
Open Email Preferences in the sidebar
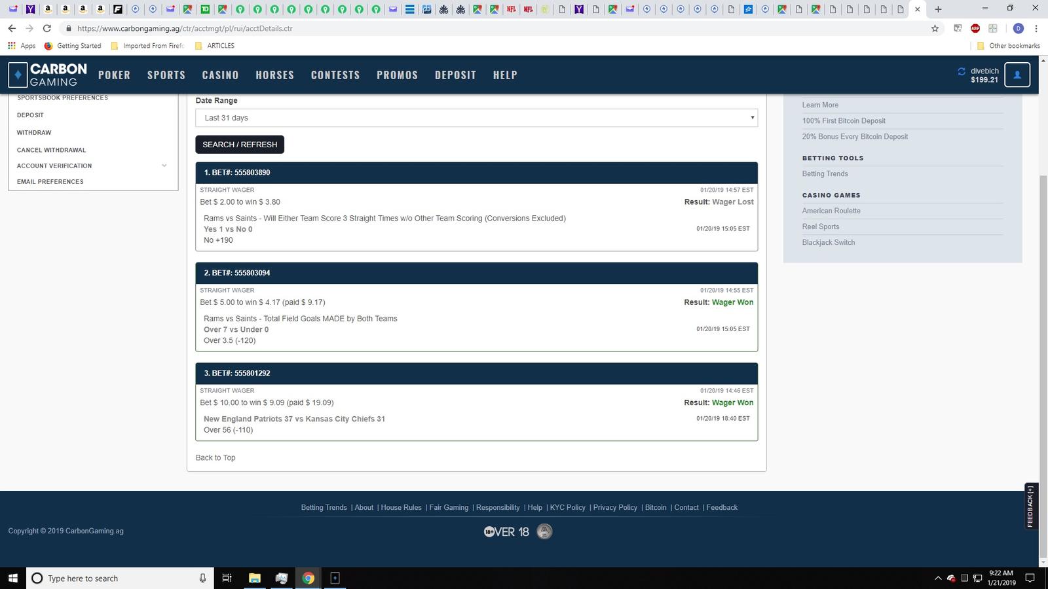(x=50, y=182)
